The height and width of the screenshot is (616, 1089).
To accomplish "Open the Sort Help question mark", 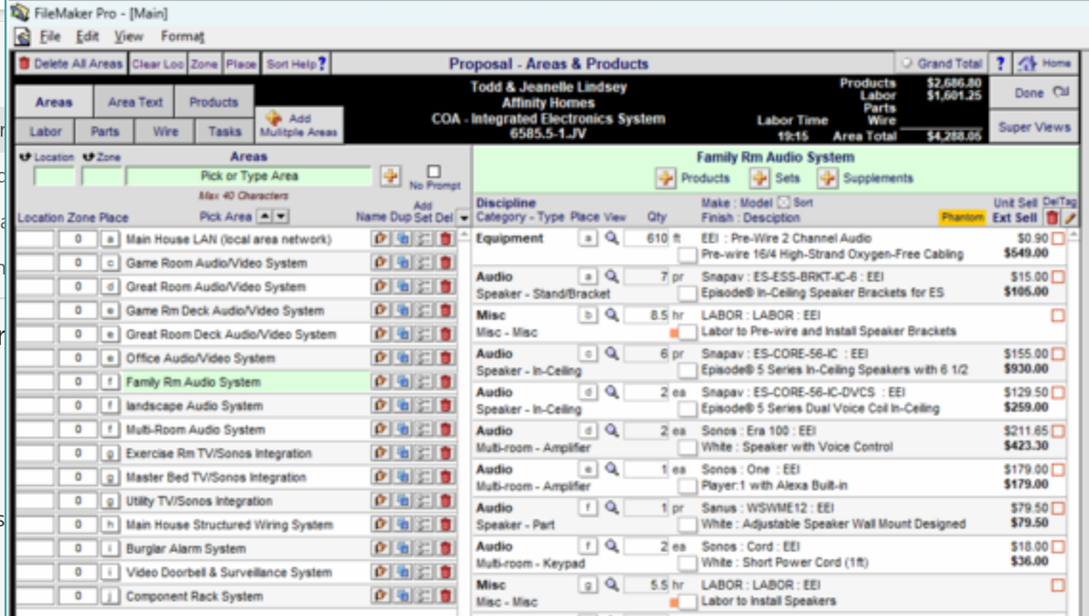I will pyautogui.click(x=322, y=64).
